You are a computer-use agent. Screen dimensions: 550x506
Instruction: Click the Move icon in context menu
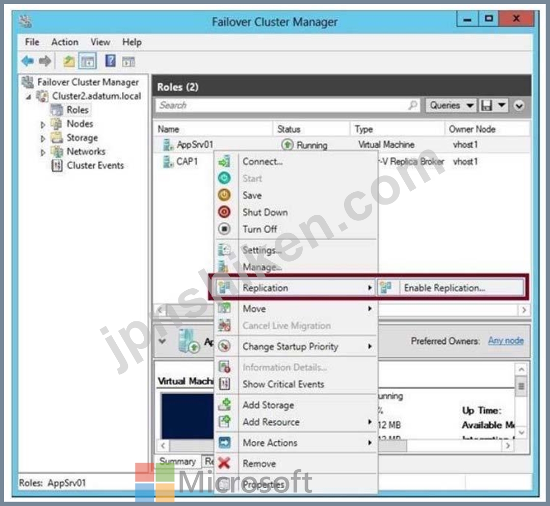tap(224, 309)
